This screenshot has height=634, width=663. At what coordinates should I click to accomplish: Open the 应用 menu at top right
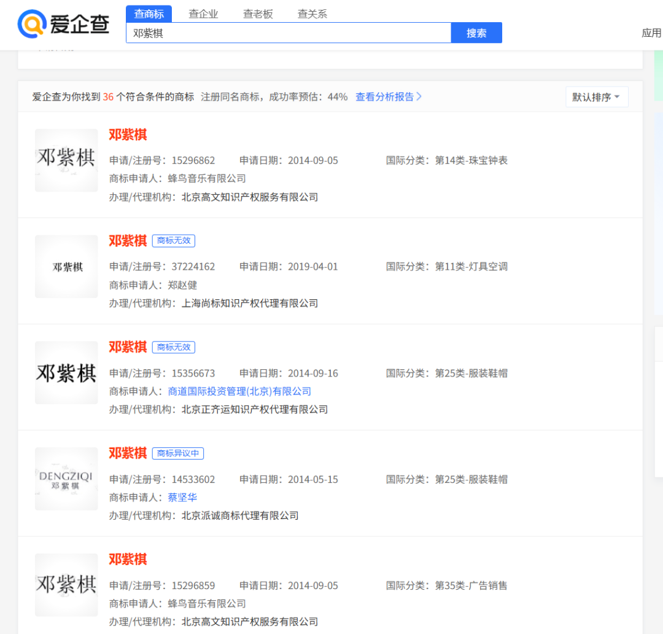pyautogui.click(x=651, y=33)
